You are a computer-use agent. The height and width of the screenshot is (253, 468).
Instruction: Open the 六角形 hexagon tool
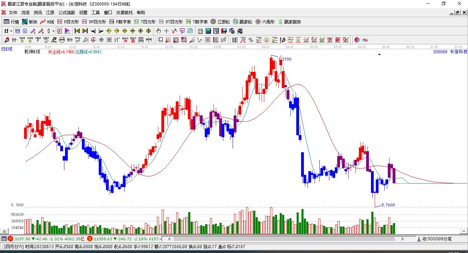point(265,22)
